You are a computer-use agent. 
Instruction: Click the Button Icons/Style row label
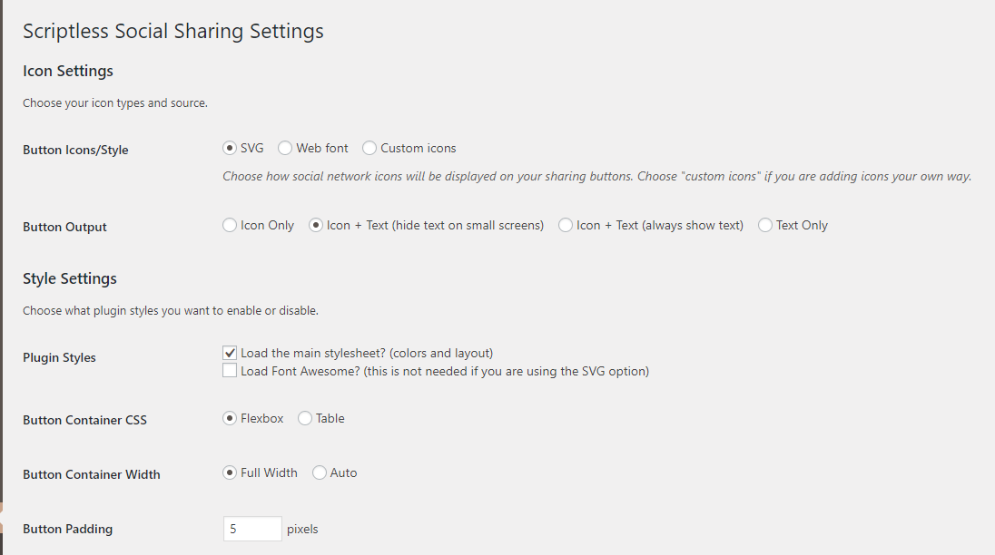pos(75,151)
